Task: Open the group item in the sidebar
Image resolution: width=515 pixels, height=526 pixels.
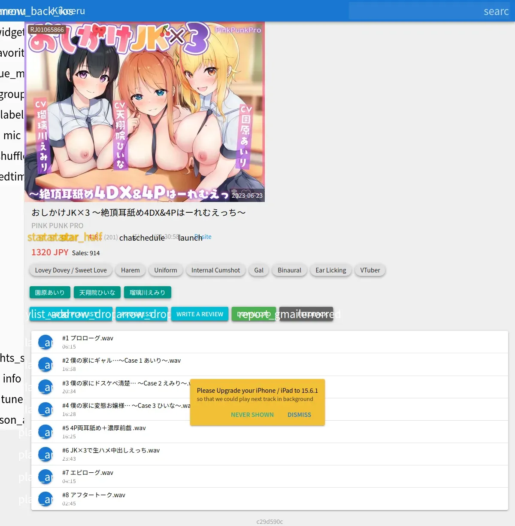Action: [x=12, y=94]
